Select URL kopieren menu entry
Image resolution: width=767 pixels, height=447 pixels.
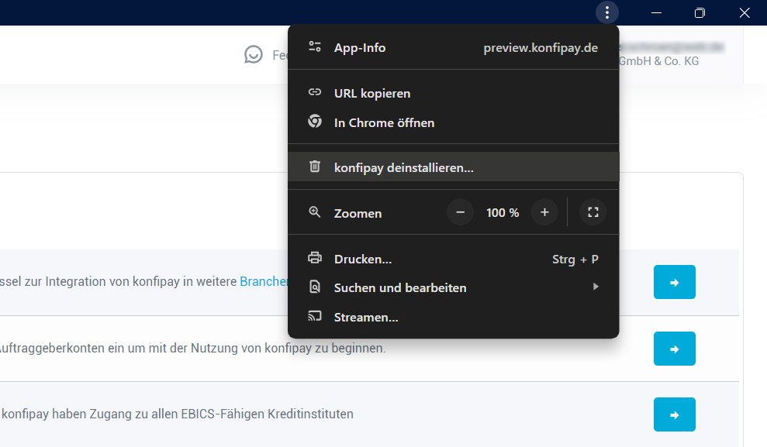coord(372,93)
